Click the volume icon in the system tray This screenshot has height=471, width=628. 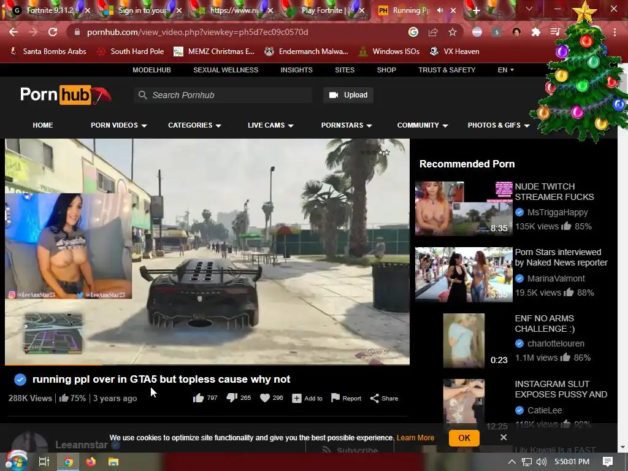tap(542, 462)
